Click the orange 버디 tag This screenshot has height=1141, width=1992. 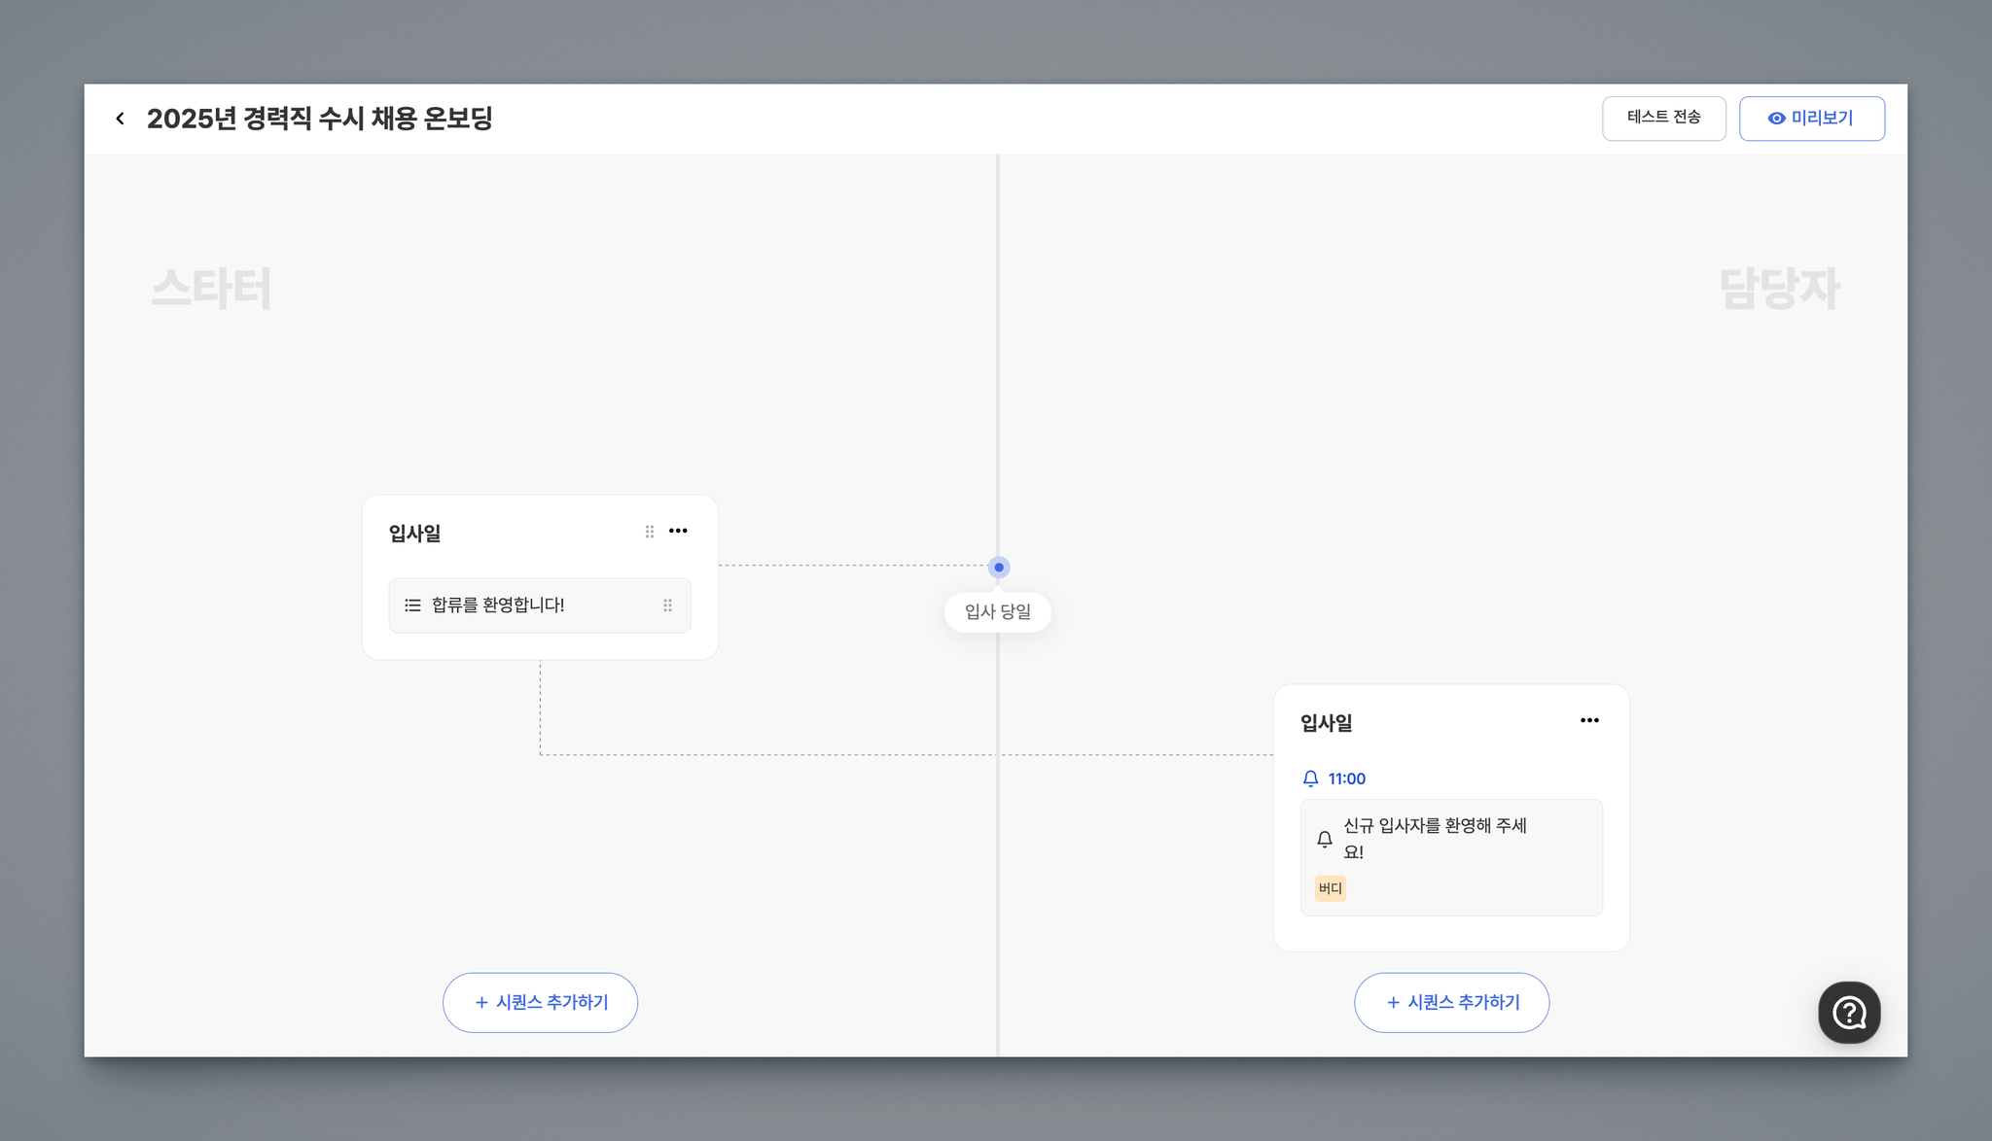pos(1330,888)
